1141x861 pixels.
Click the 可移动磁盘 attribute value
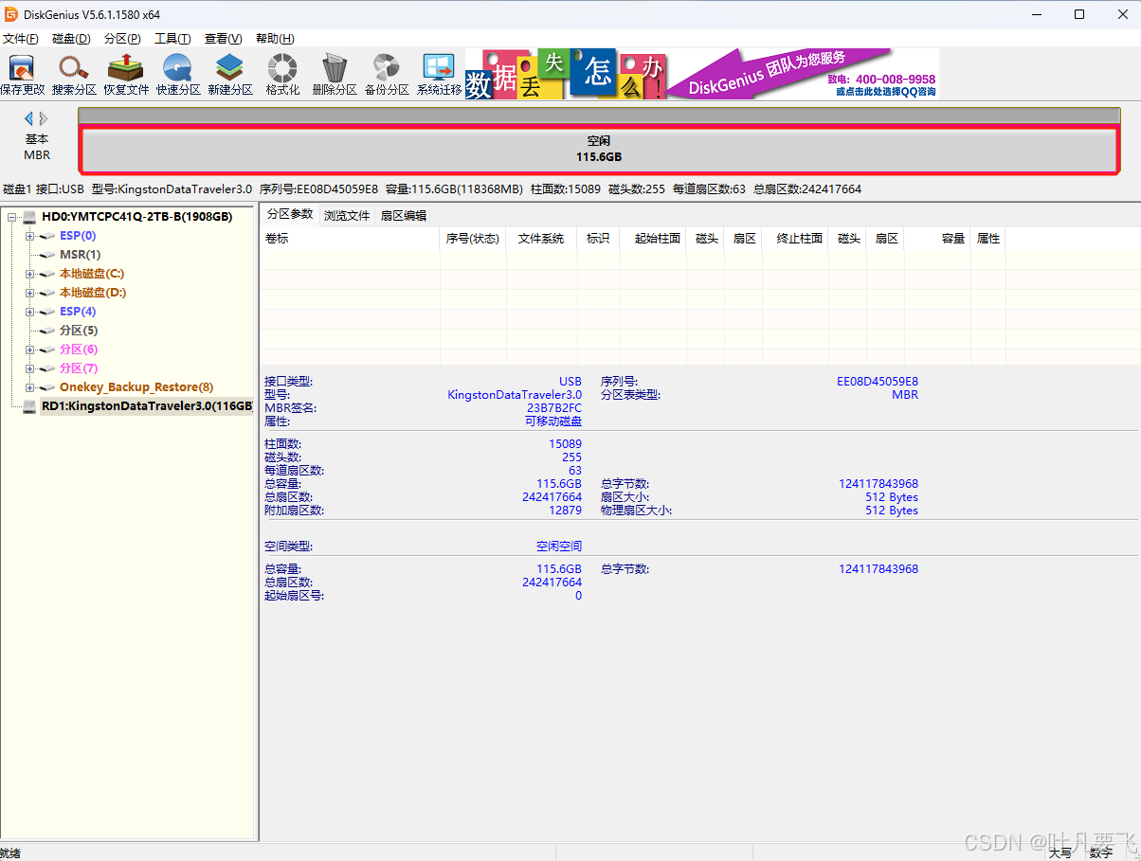tap(553, 422)
